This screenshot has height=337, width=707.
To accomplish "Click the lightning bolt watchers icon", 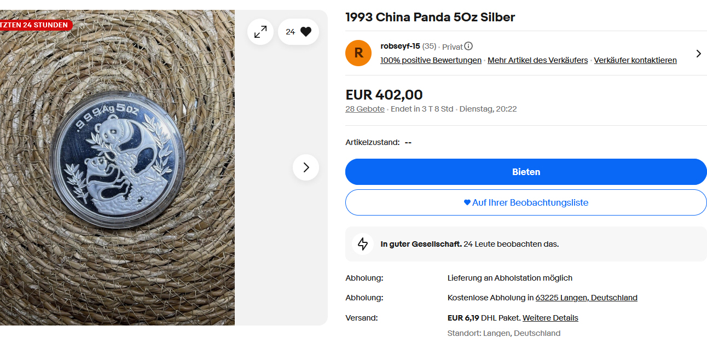I will [363, 244].
